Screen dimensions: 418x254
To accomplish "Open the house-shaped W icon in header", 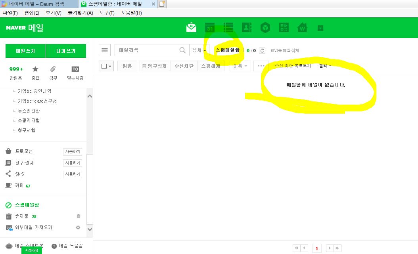I will click(302, 27).
